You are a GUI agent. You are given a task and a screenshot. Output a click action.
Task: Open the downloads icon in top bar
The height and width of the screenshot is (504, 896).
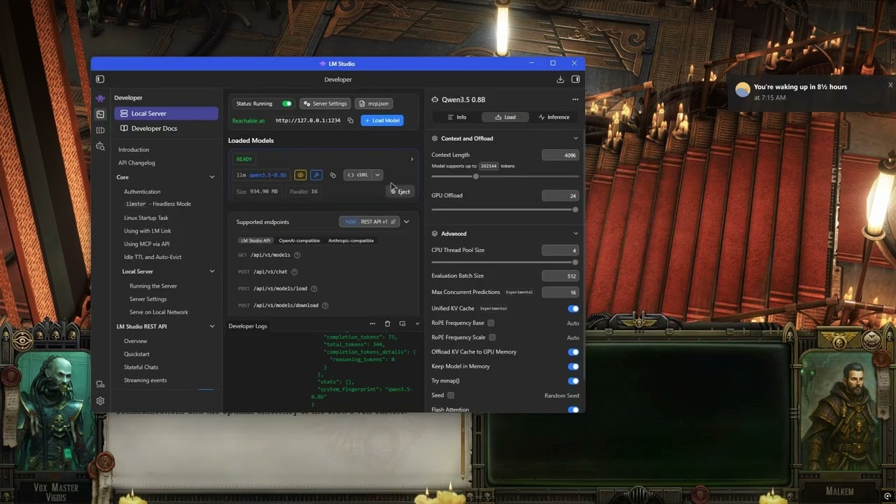click(x=560, y=79)
